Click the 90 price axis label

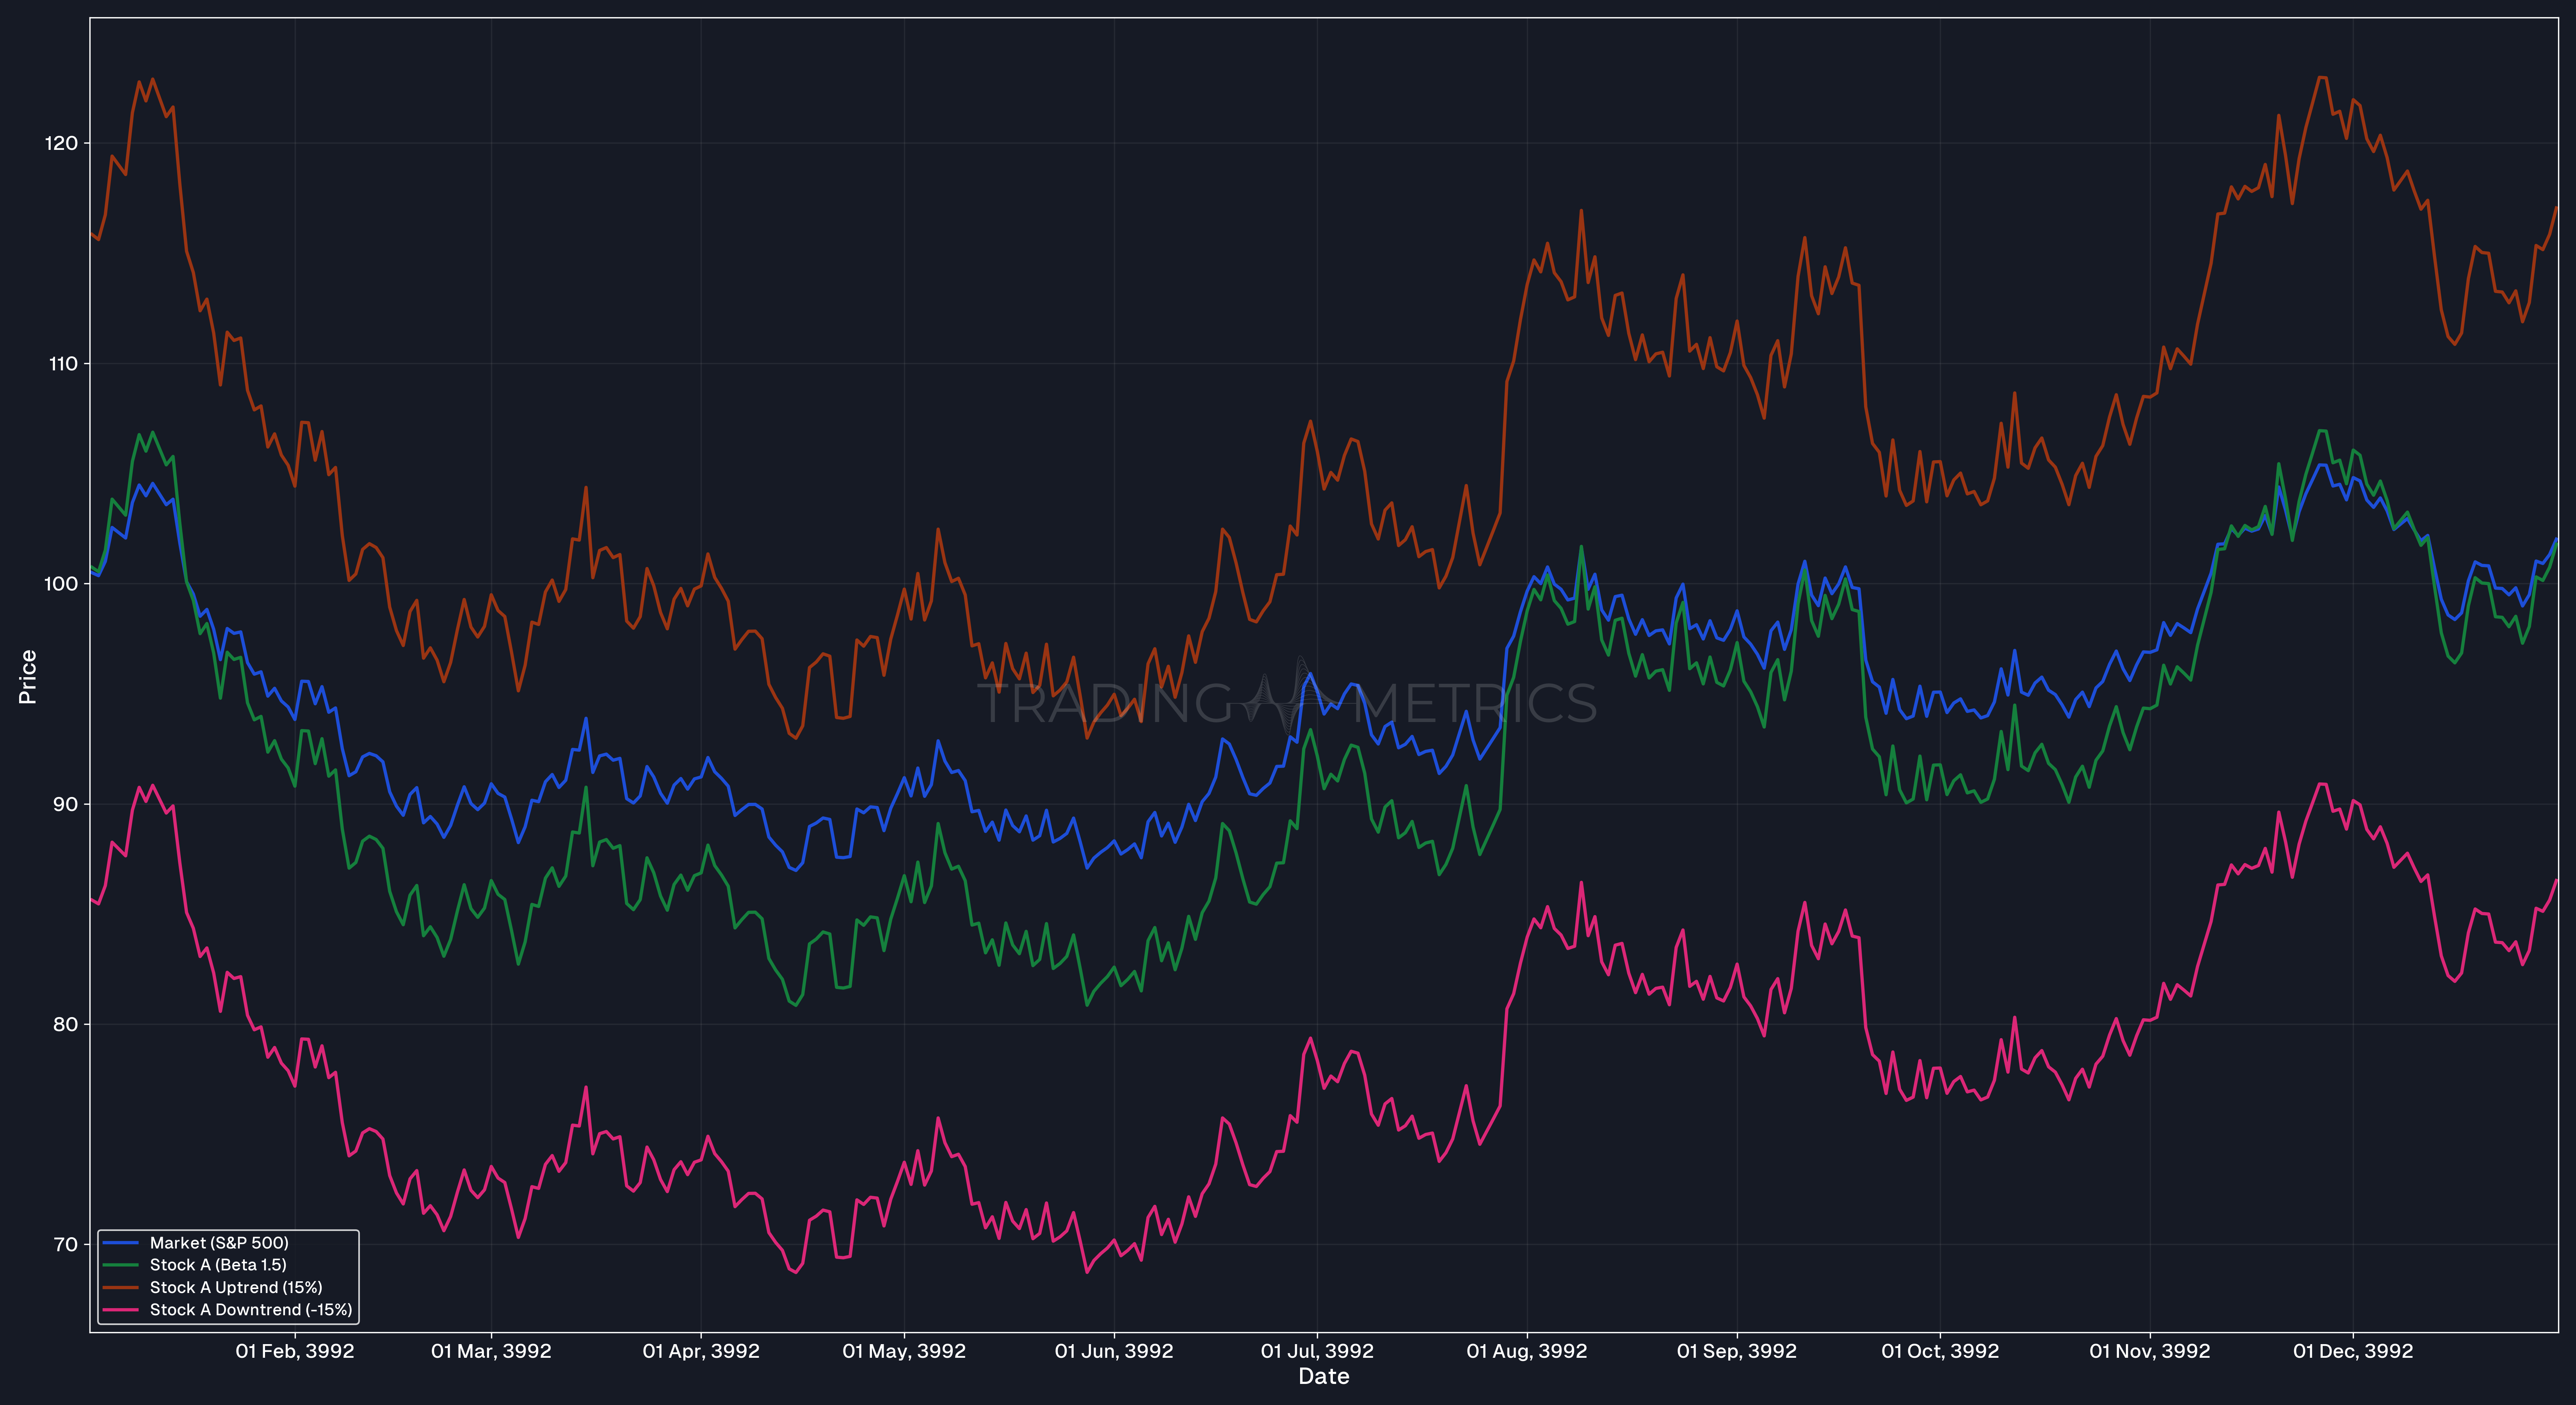pyautogui.click(x=65, y=804)
